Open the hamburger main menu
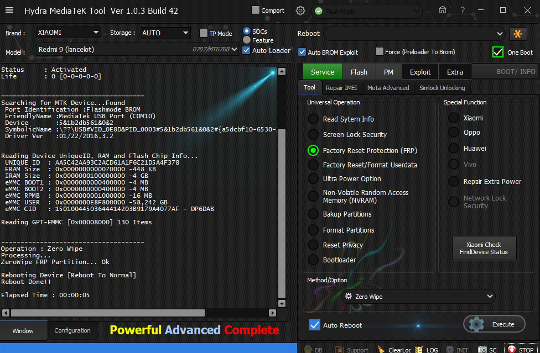 (9, 10)
